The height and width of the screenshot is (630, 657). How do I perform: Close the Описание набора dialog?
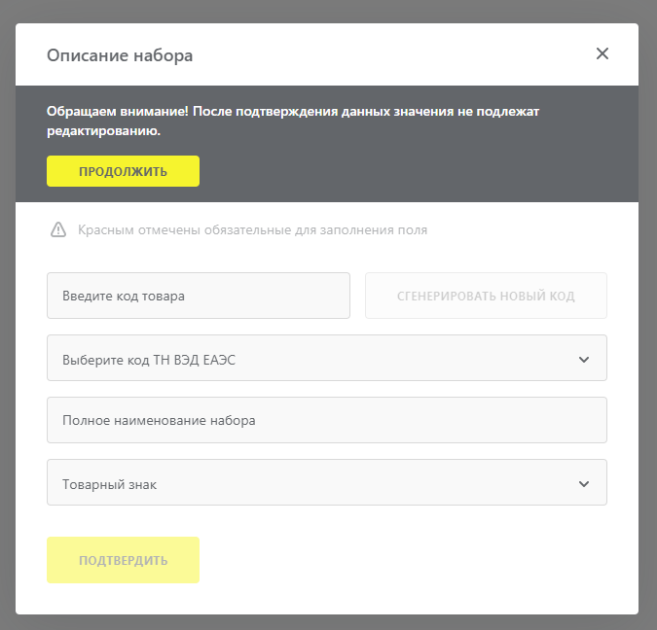click(x=602, y=53)
